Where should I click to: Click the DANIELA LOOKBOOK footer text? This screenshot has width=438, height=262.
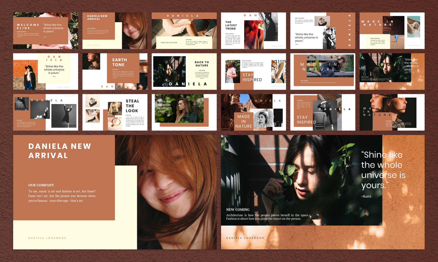point(47,238)
